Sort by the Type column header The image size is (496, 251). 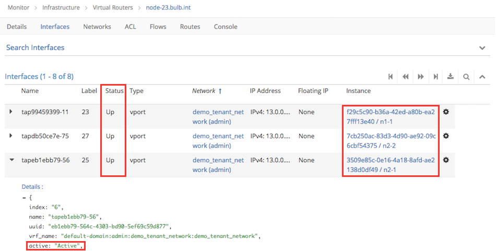[x=136, y=91]
